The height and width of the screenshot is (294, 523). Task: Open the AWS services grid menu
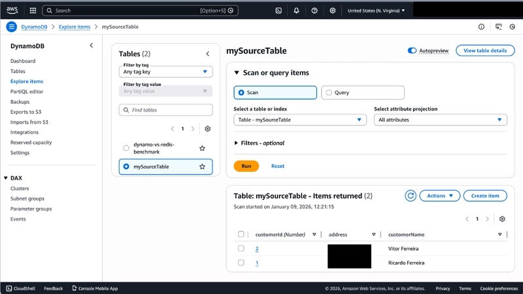[x=33, y=10]
